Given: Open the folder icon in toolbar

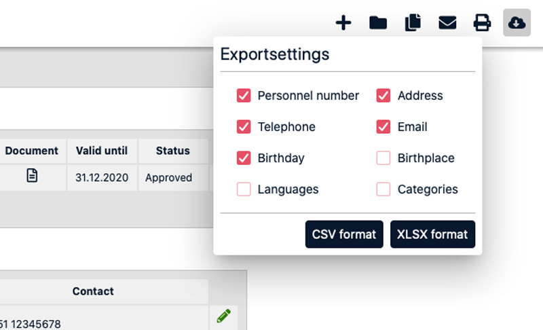Looking at the screenshot, I should pos(378,23).
